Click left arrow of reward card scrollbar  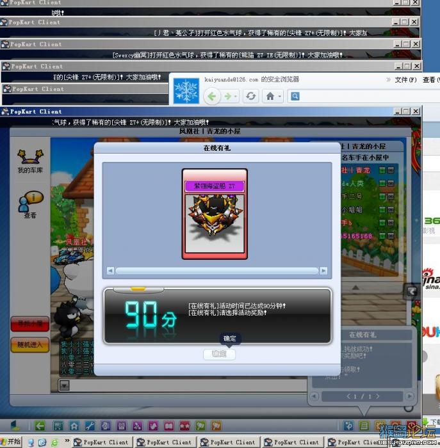tap(110, 271)
